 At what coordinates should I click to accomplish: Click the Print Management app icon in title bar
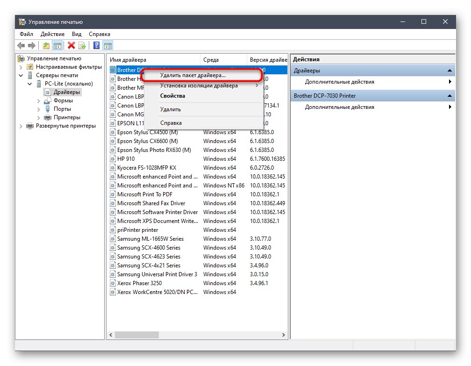tap(22, 22)
